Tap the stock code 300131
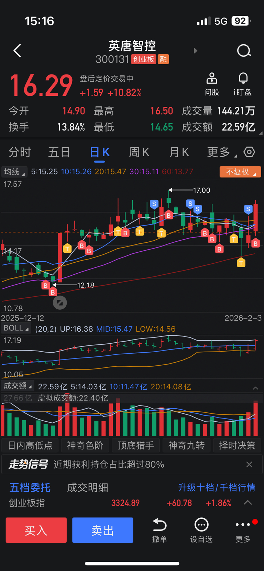 [x=112, y=59]
